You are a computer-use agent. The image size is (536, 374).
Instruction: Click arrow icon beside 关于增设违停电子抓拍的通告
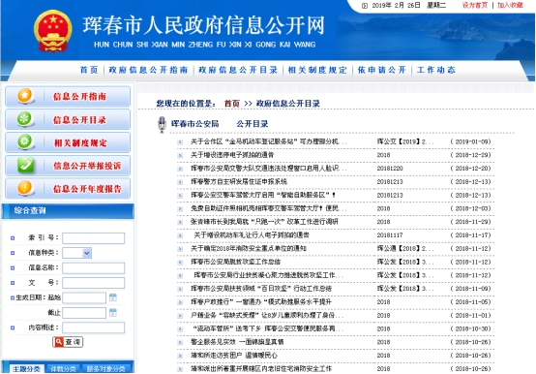tap(180, 155)
